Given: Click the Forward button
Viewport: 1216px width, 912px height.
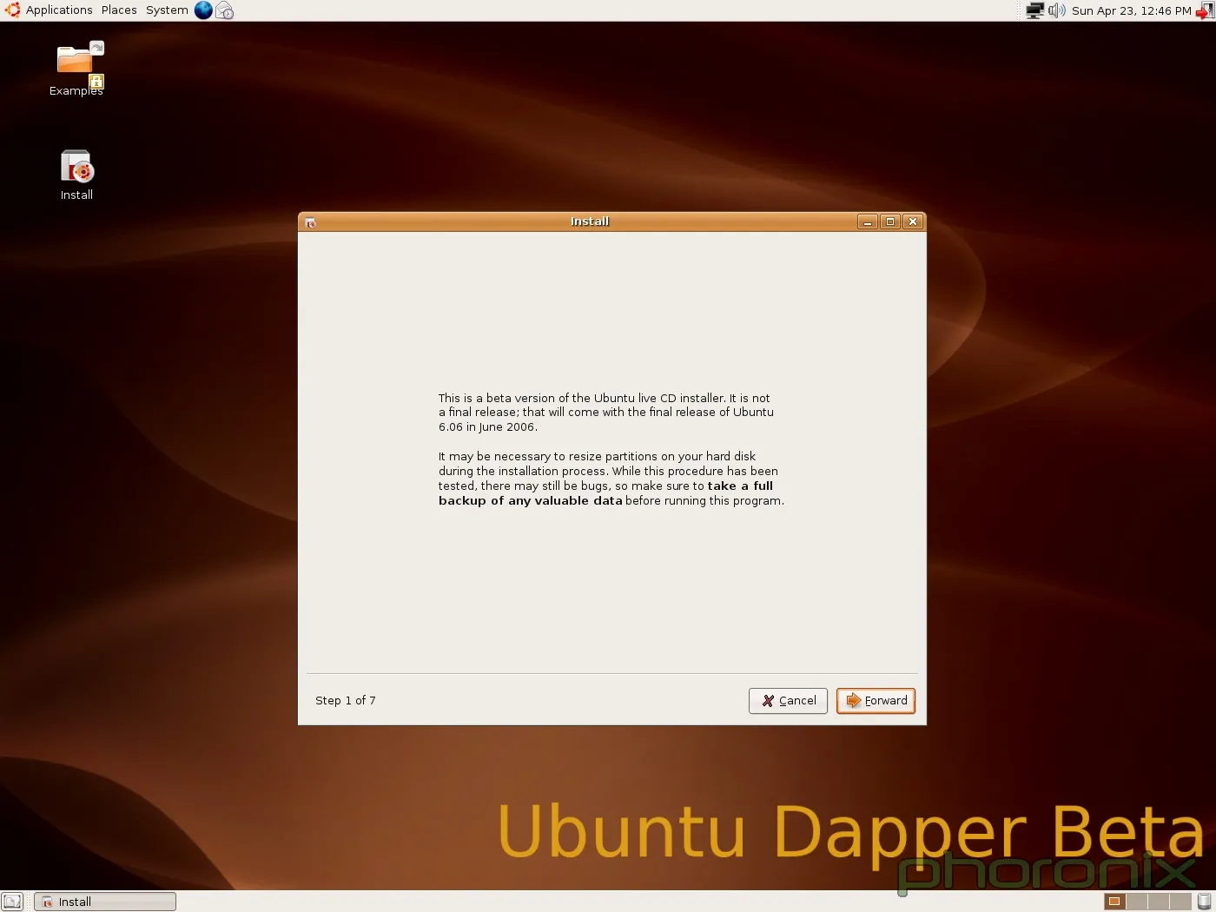Looking at the screenshot, I should 876,701.
